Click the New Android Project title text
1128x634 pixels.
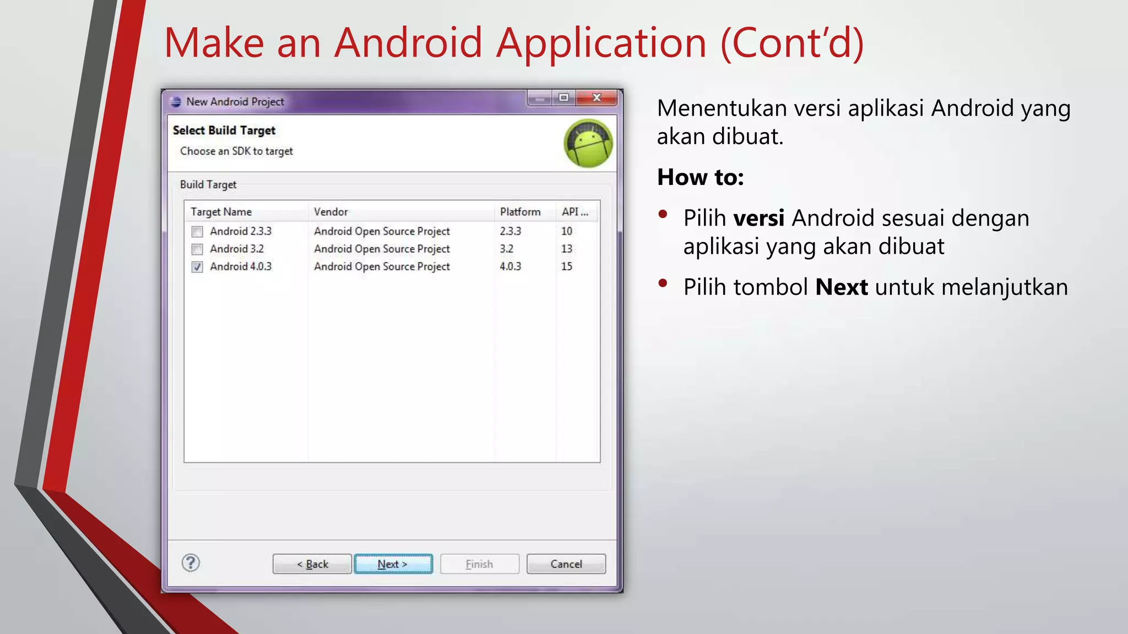[235, 102]
